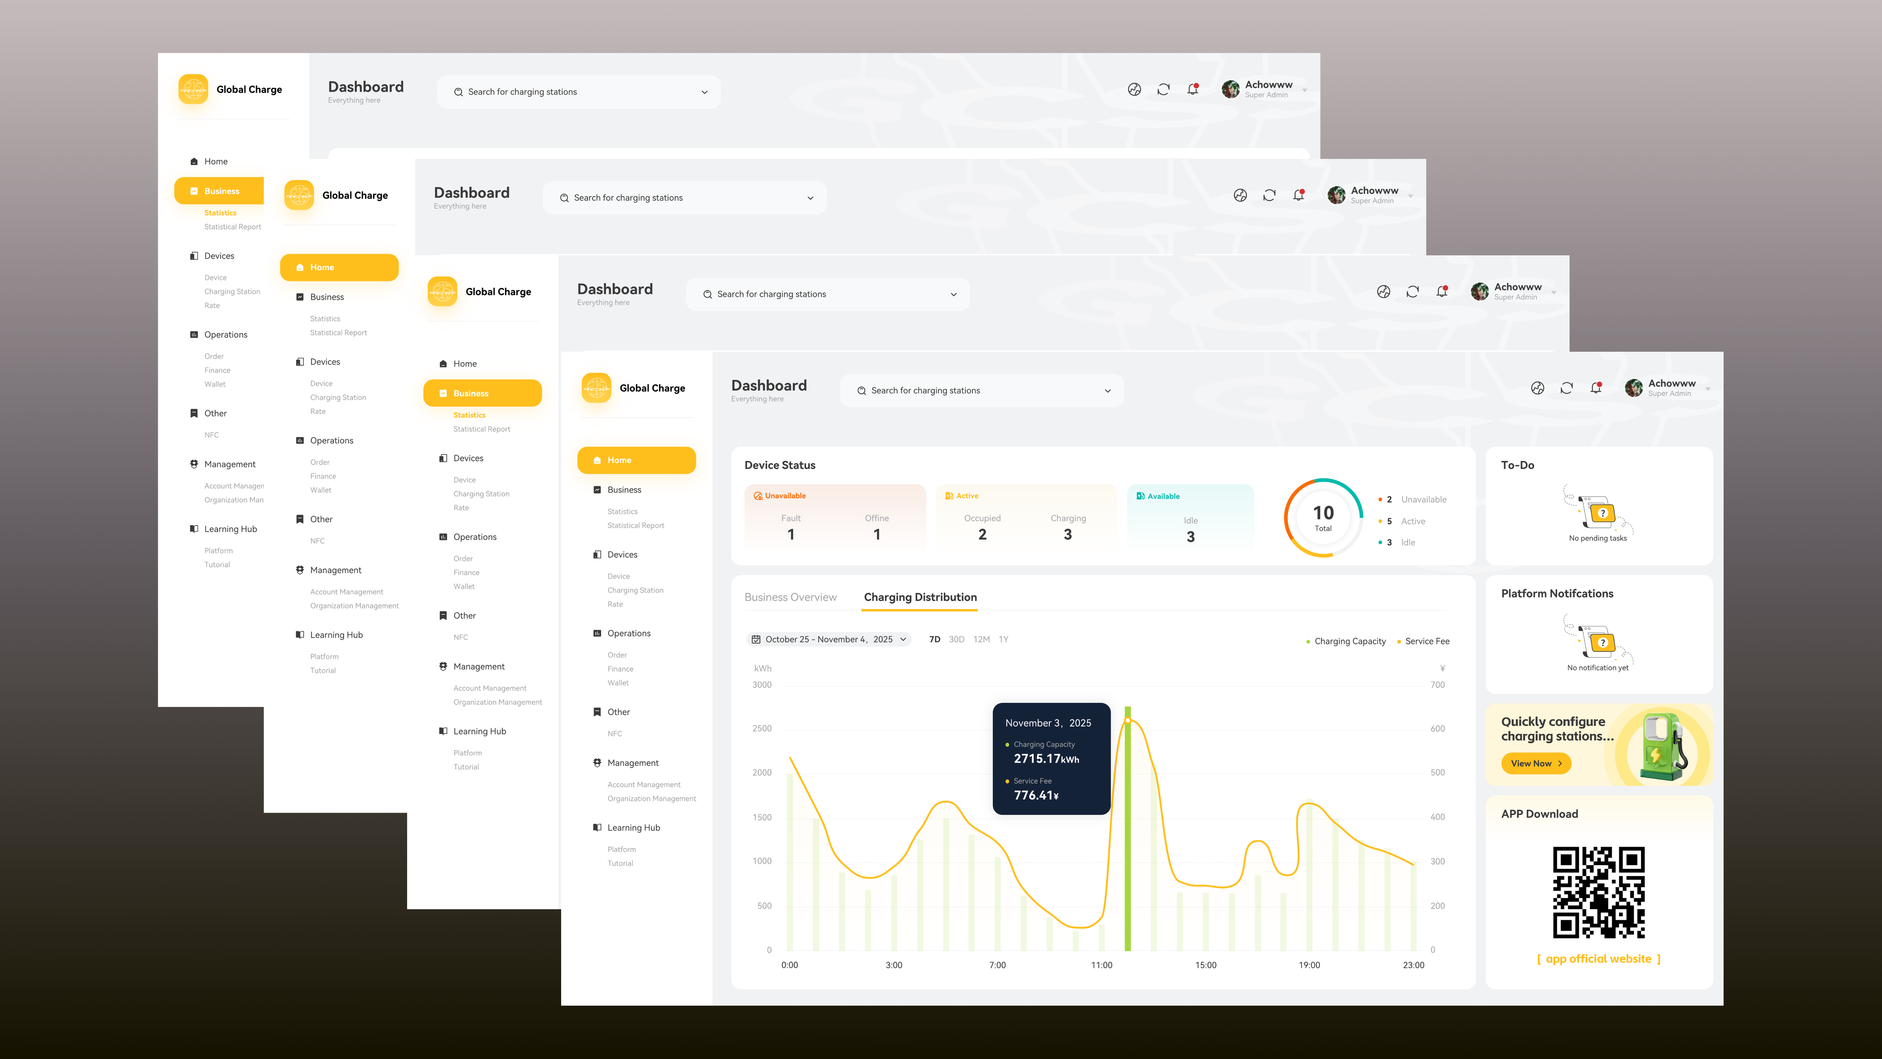Select the 30D time range
Screen dimensions: 1882x1059
tap(956, 639)
